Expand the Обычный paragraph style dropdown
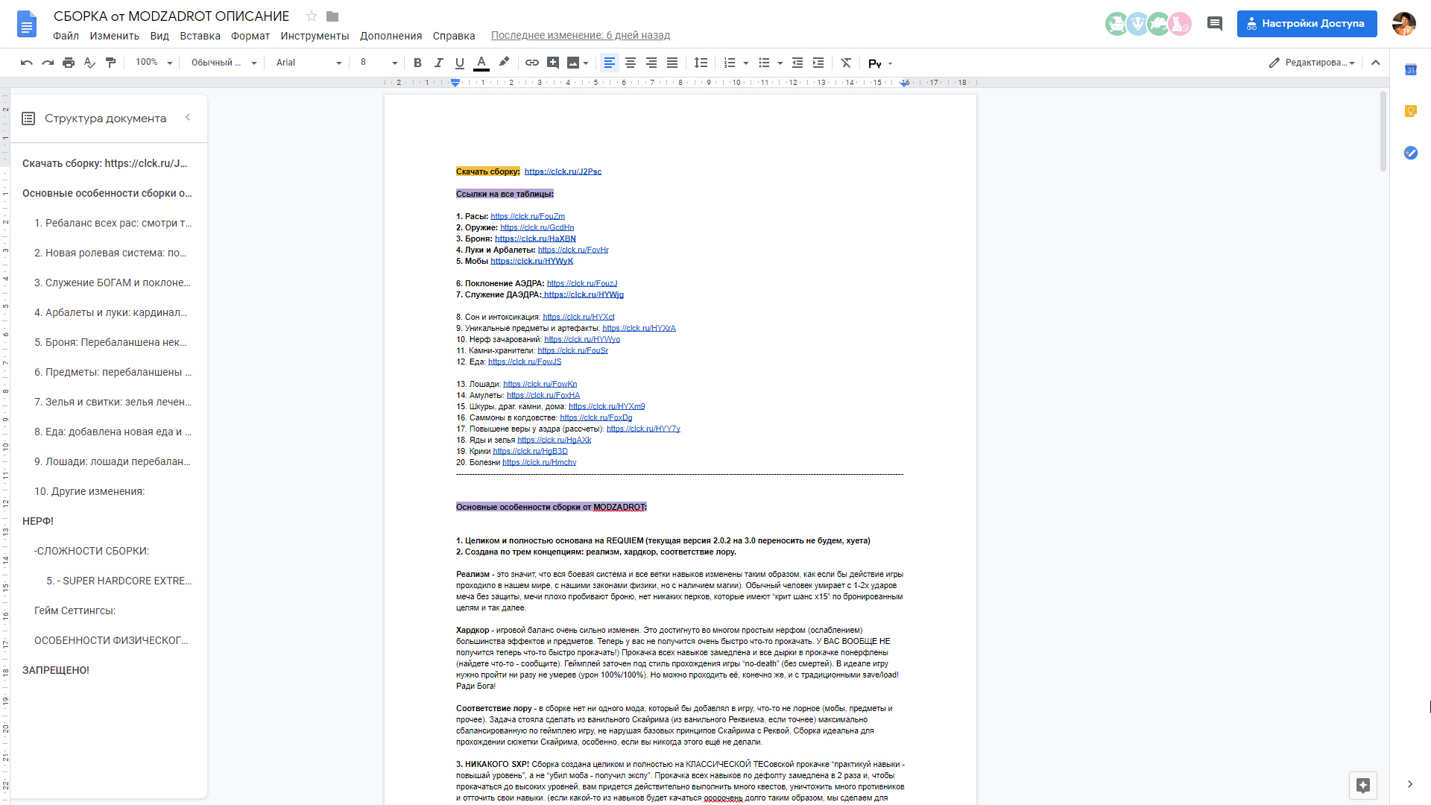The width and height of the screenshot is (1431, 805). click(x=224, y=63)
